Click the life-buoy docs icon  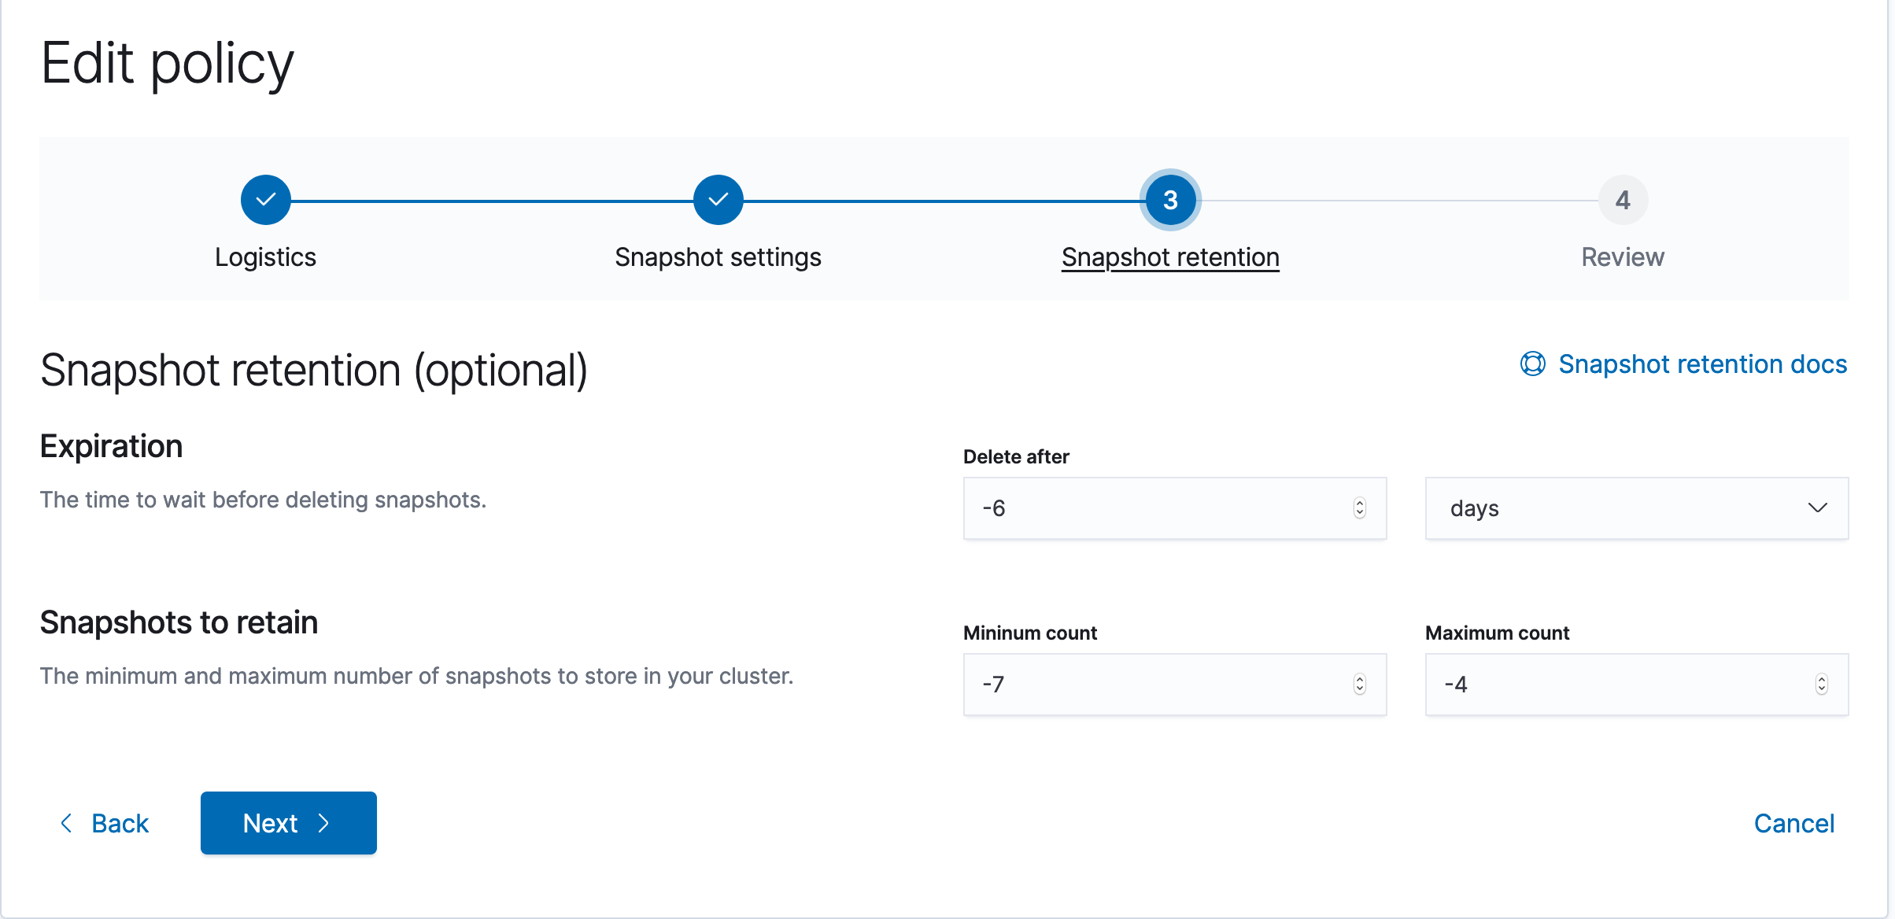(x=1532, y=364)
